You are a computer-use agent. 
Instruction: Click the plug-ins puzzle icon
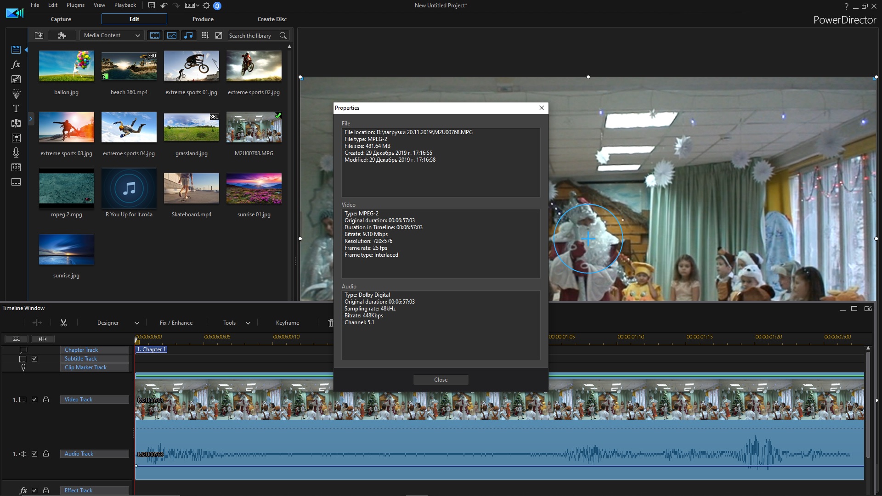[62, 35]
